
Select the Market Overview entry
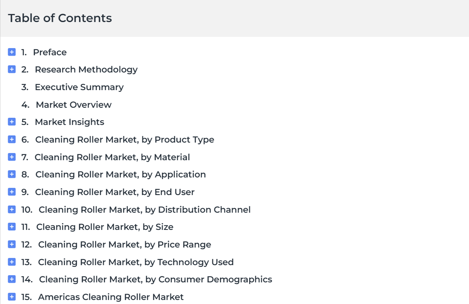click(74, 105)
